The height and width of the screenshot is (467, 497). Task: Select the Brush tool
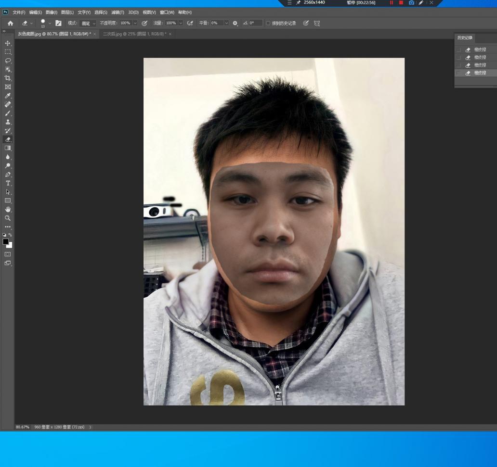point(7,113)
